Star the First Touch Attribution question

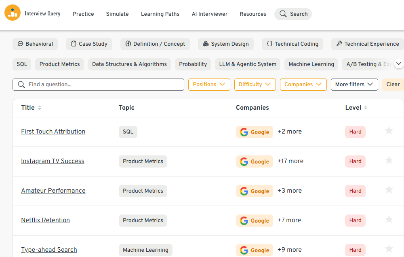[389, 131]
